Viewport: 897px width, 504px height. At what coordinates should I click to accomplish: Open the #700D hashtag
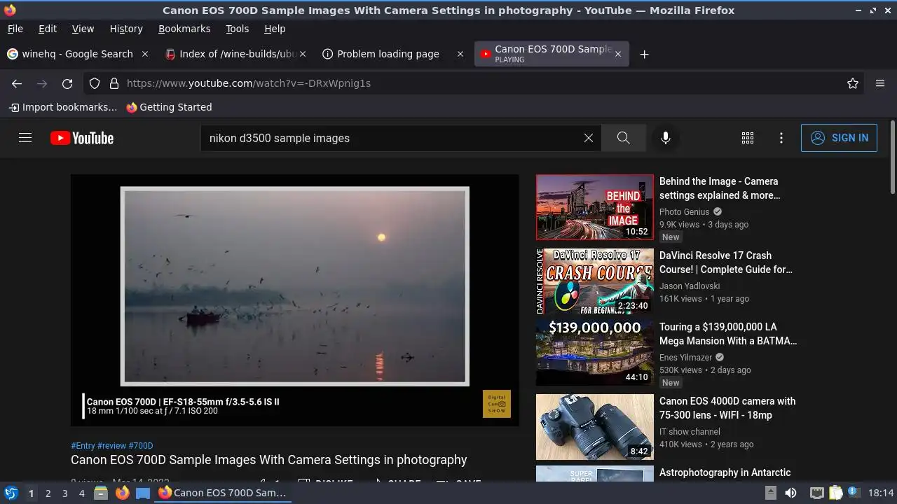[x=141, y=446]
